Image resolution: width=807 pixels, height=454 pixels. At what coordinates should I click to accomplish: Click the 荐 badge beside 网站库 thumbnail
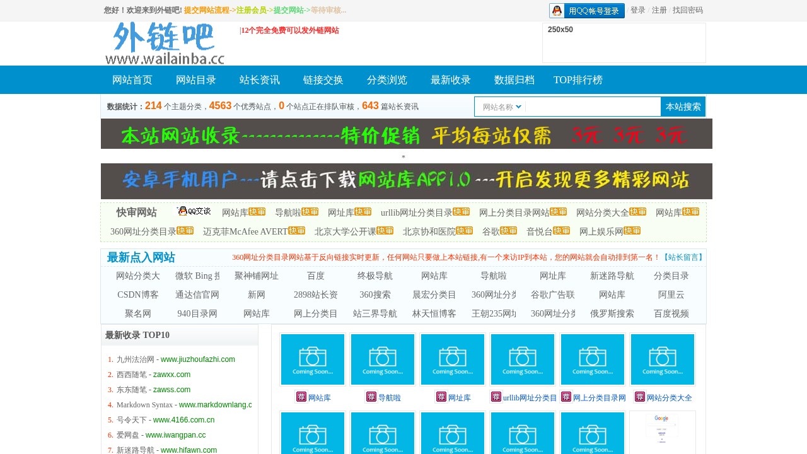point(301,397)
